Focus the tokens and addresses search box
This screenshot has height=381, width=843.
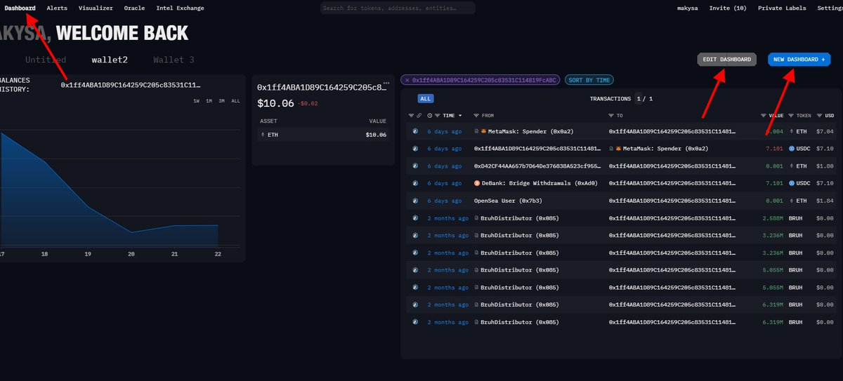[398, 8]
